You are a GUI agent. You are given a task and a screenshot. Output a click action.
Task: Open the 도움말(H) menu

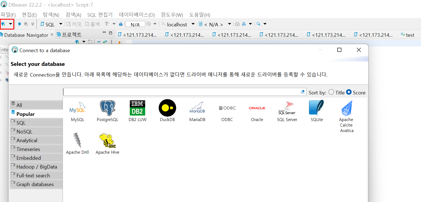[200, 15]
